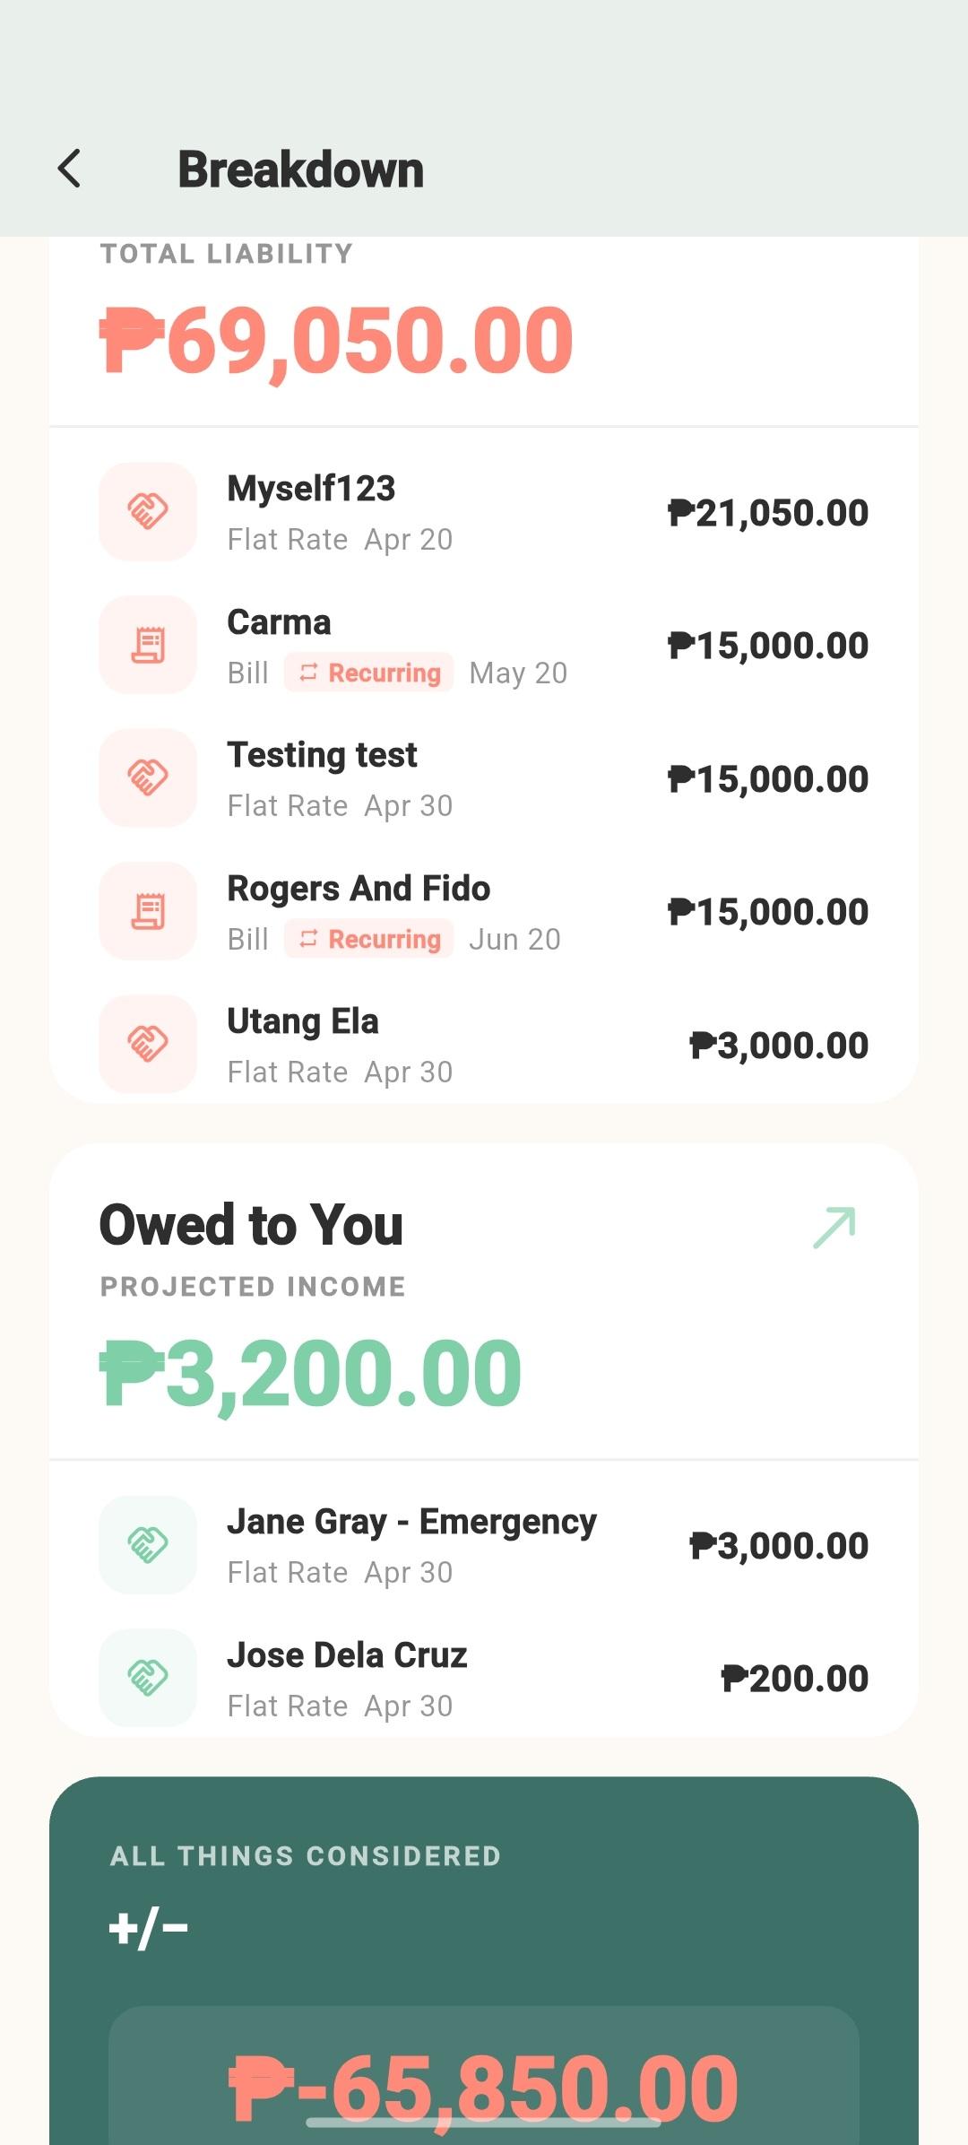Viewport: 968px width, 2145px height.
Task: Click the green handshake icon beside Jose Dela Cruz
Action: pyautogui.click(x=148, y=1678)
